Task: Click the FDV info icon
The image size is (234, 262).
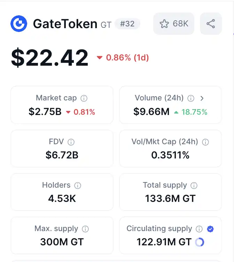Action: point(71,142)
